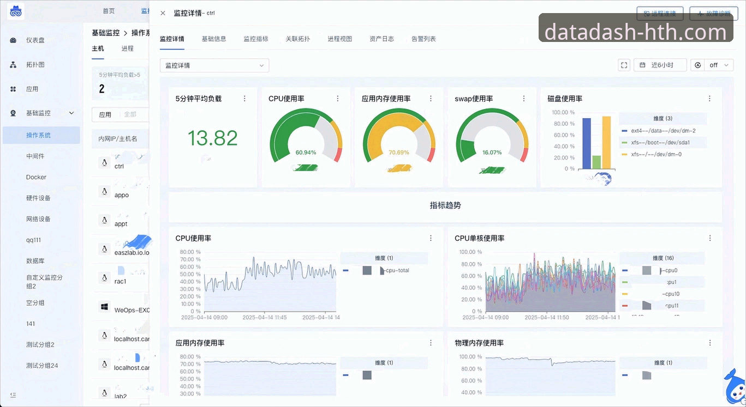Open more options on CPU单核使用率 chart

(x=710, y=238)
